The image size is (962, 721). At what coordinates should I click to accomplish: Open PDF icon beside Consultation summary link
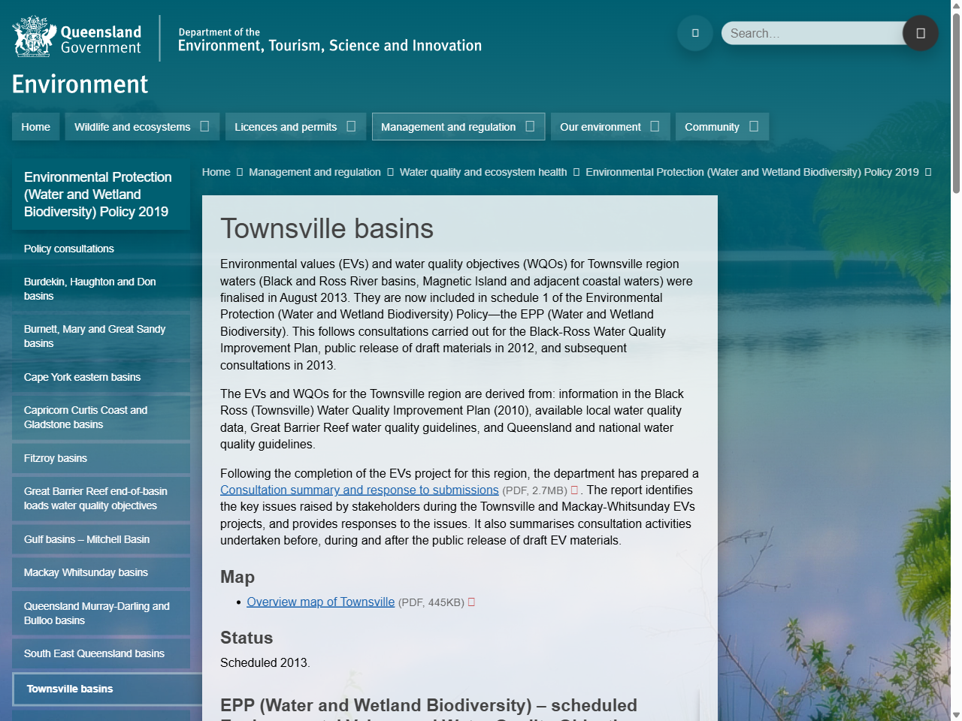[573, 490]
